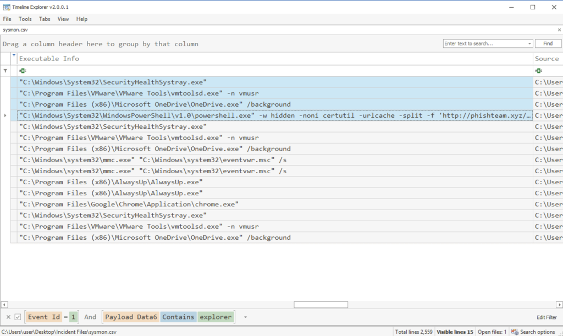Select first mmc.exe eventvwr.msc row
The image size is (563, 336).
[x=275, y=159]
